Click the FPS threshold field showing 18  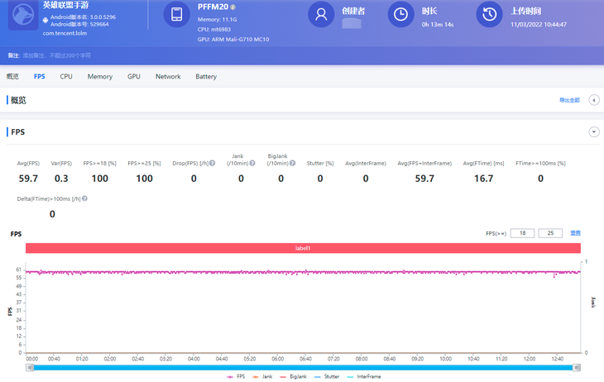522,234
